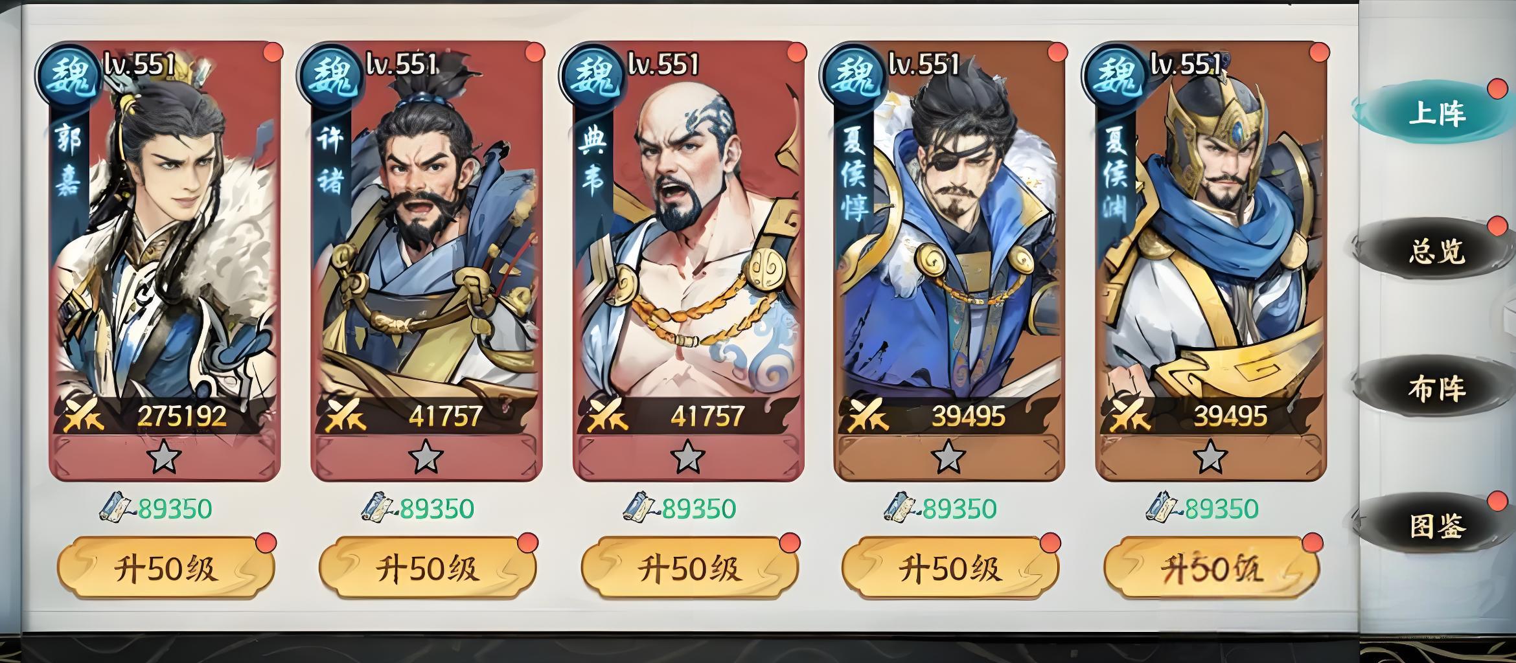
Task: Switch to the 总览 tab
Action: point(1435,251)
